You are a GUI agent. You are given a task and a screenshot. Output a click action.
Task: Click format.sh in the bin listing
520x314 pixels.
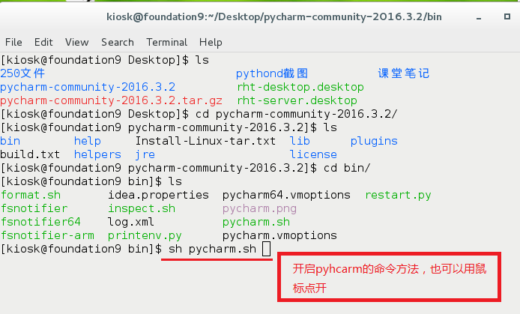[x=31, y=195]
